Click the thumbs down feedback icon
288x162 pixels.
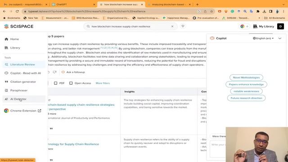54,72
